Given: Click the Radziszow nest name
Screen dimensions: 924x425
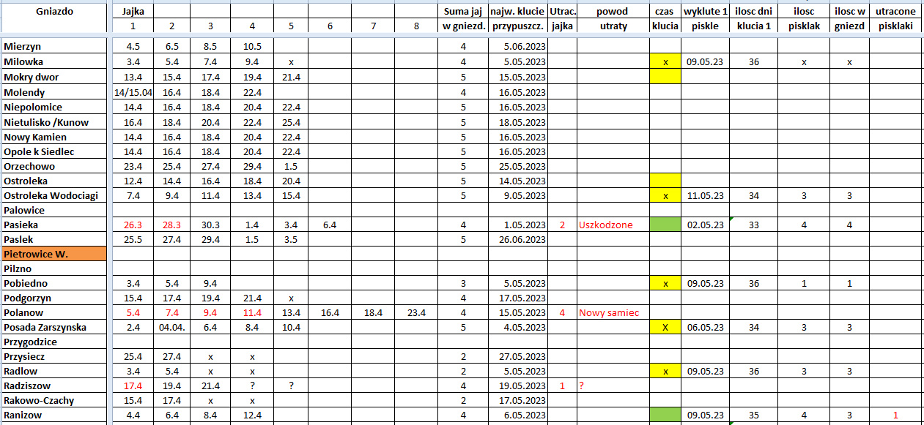Looking at the screenshot, I should 54,385.
